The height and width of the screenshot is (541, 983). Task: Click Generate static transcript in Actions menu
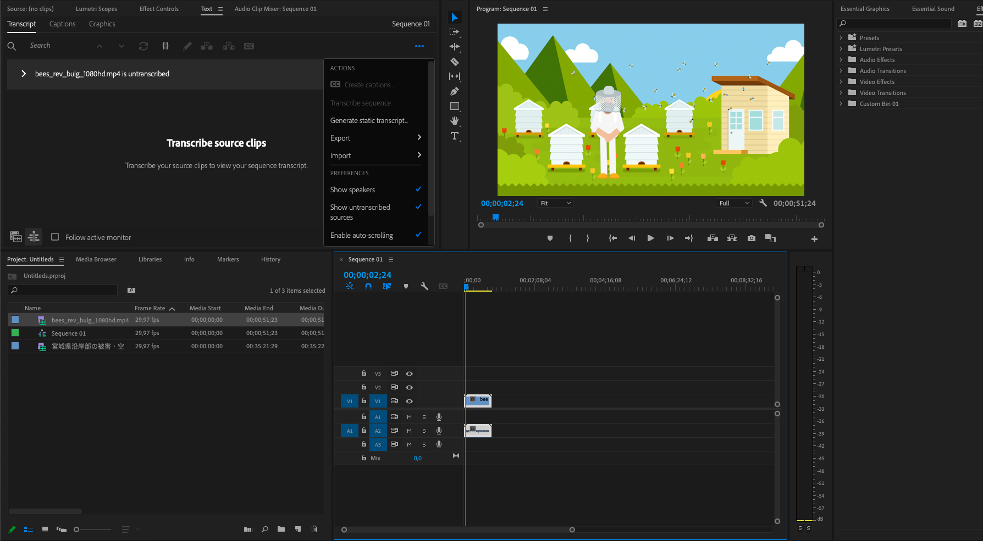[368, 120]
